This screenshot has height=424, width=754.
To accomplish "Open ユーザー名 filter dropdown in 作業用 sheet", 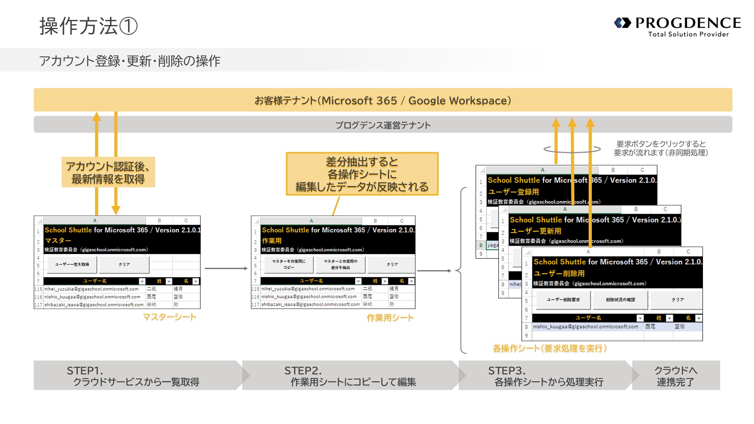I will point(358,281).
